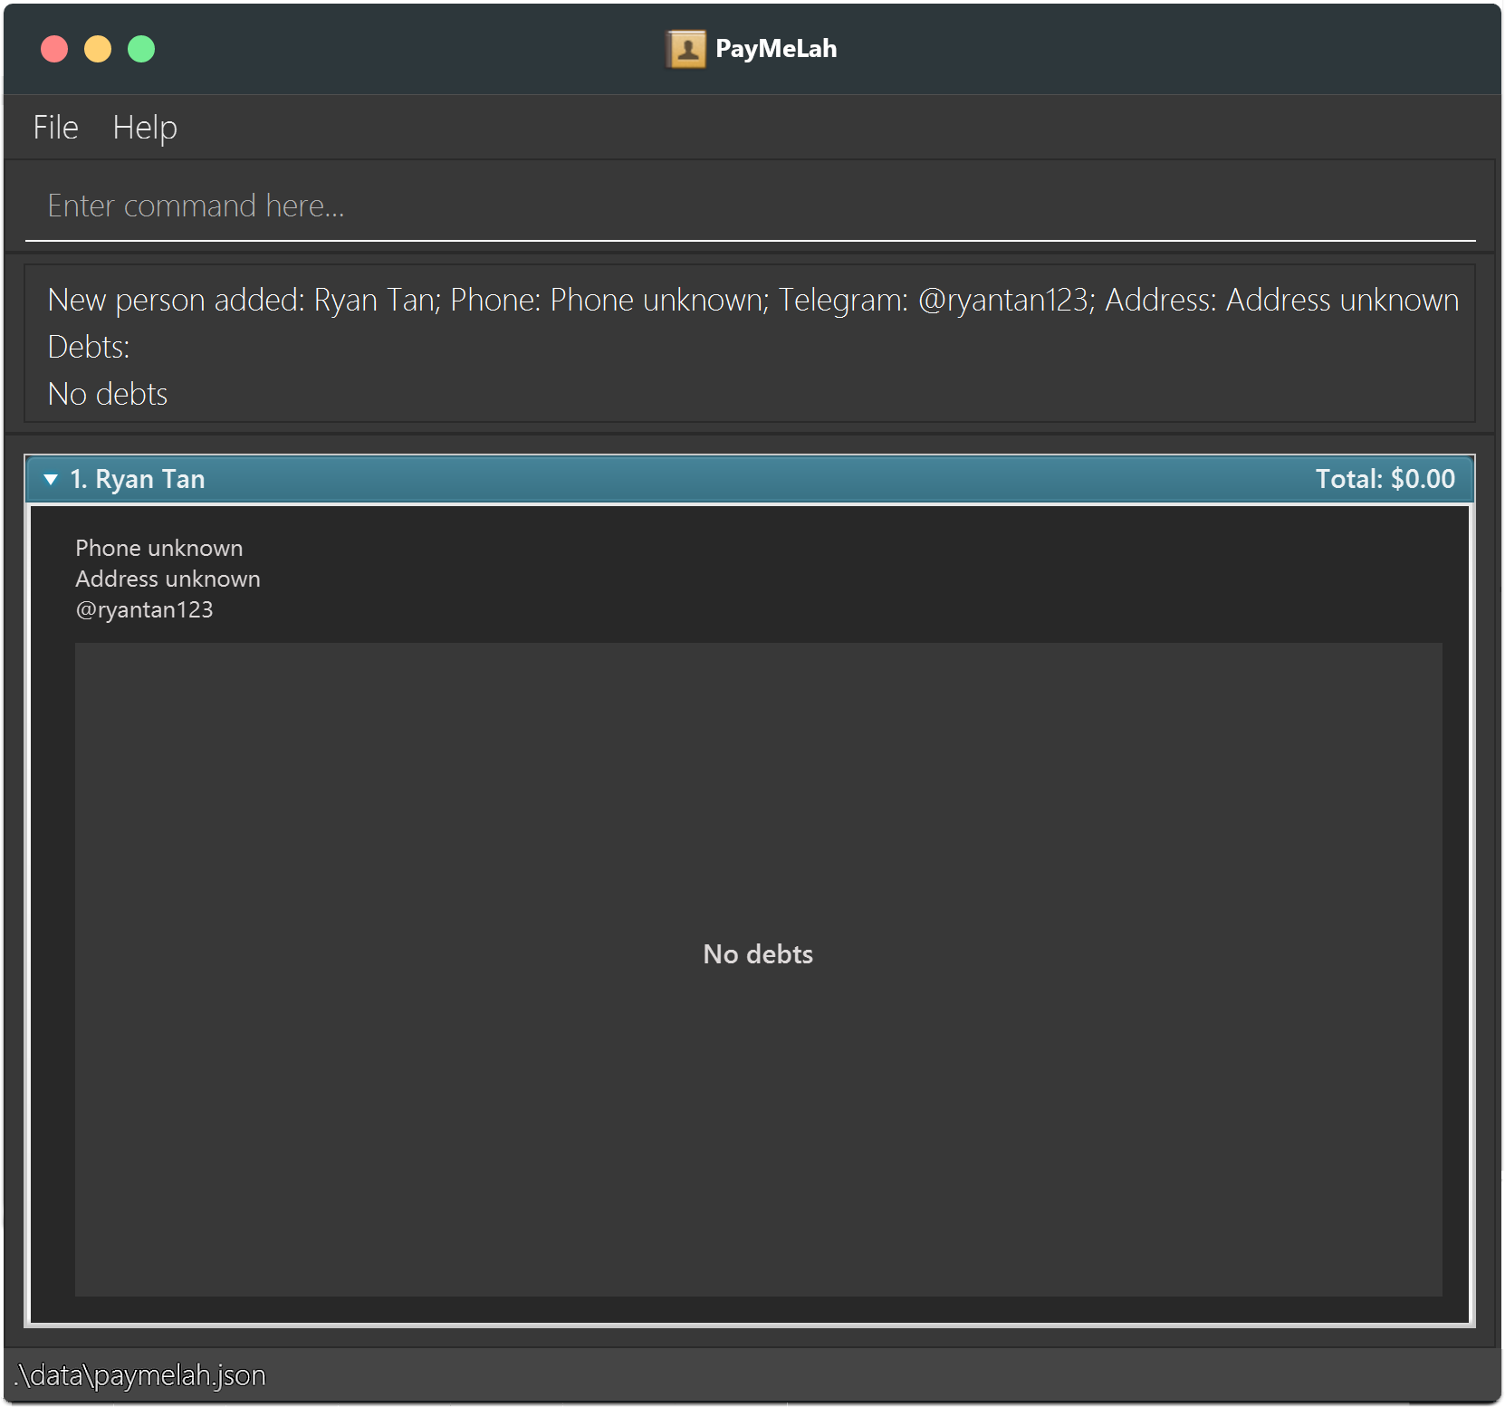Click the 'Total: $0.00' amount label
The image size is (1505, 1407).
click(1385, 479)
